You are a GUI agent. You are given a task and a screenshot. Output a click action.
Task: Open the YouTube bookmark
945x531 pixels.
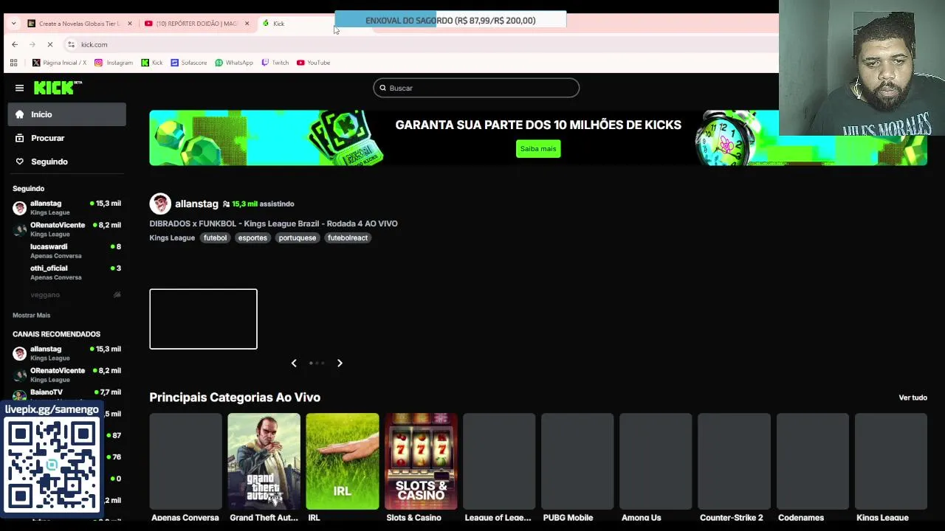(x=314, y=63)
